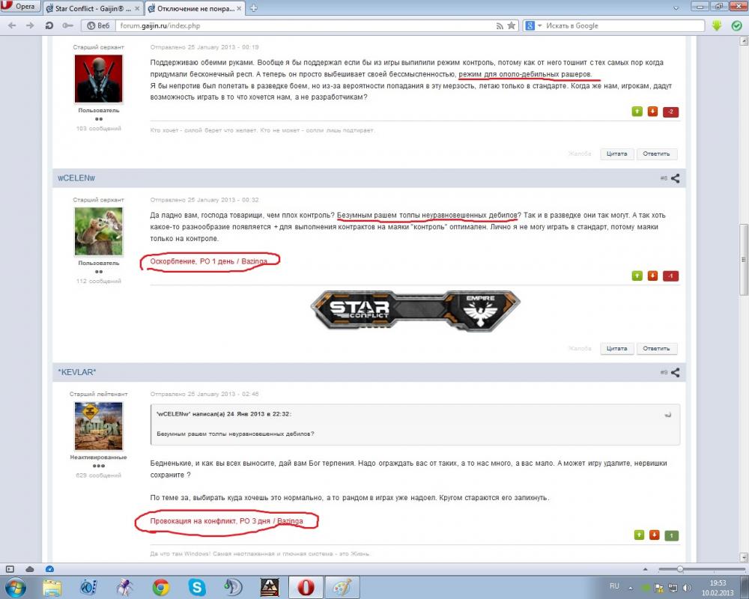Click the share icon on wCELENw's post
The width and height of the screenshot is (749, 599).
pos(675,179)
